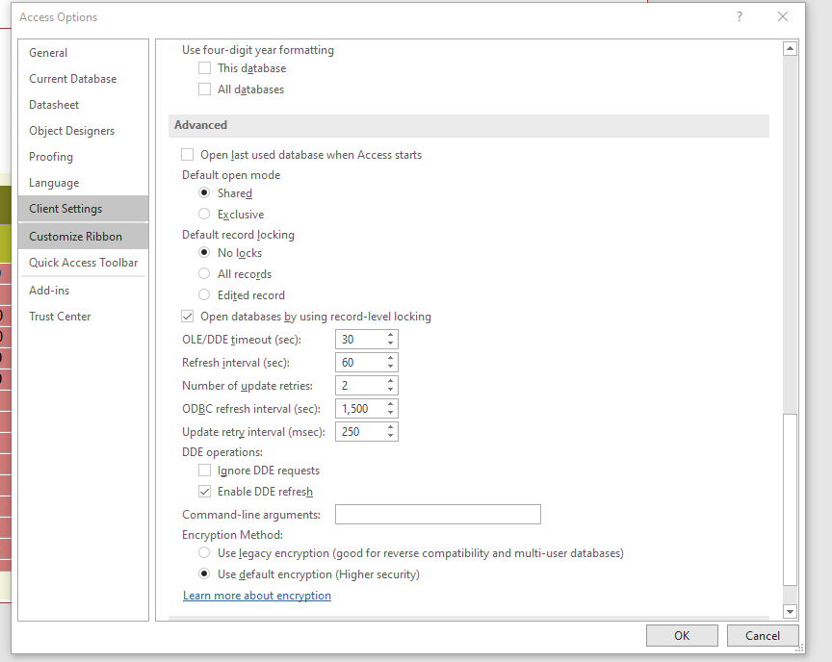Enable four-digit year for All databases
832x662 pixels.
(204, 89)
